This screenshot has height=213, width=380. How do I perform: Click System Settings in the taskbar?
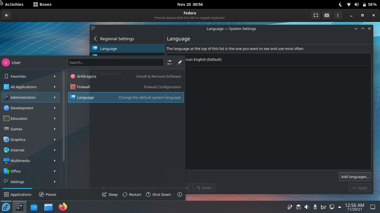pyautogui.click(x=19, y=207)
